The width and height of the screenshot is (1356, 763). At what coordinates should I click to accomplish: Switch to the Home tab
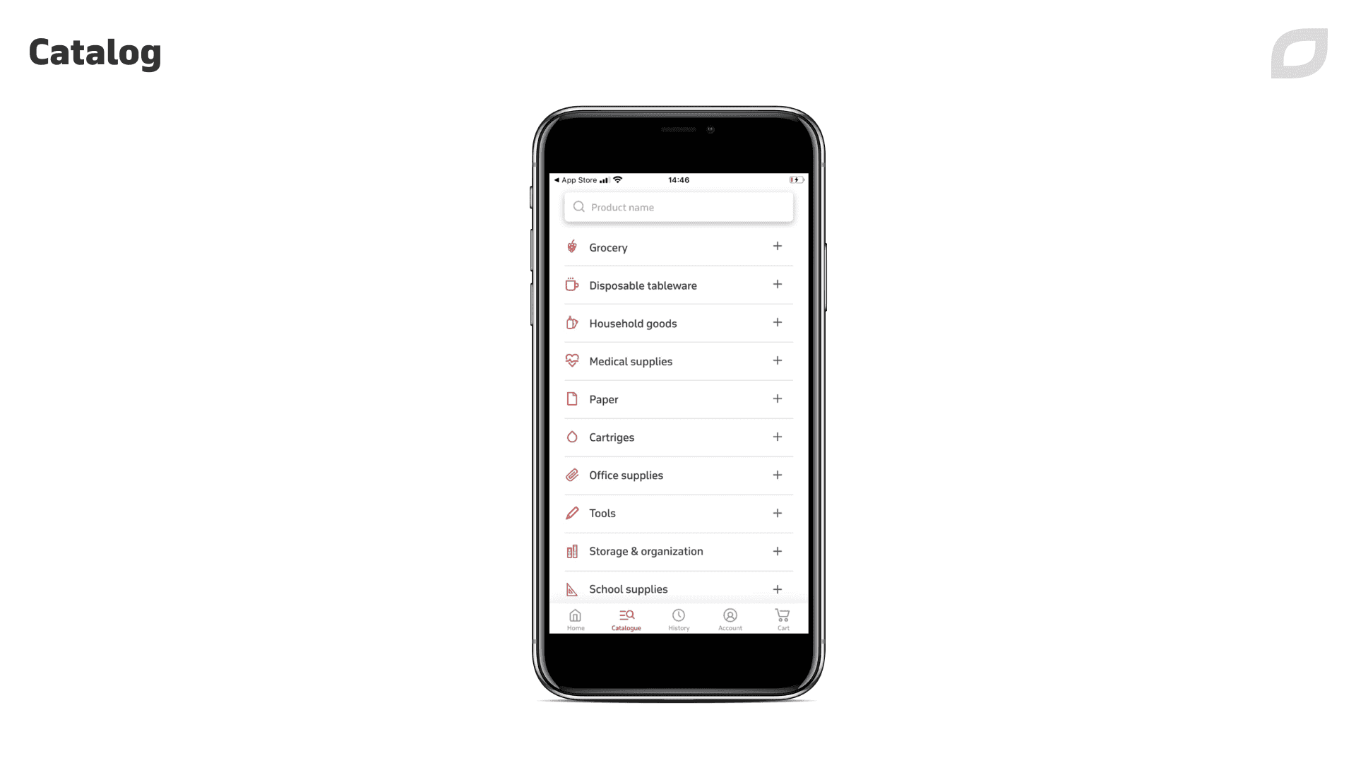[x=575, y=619]
